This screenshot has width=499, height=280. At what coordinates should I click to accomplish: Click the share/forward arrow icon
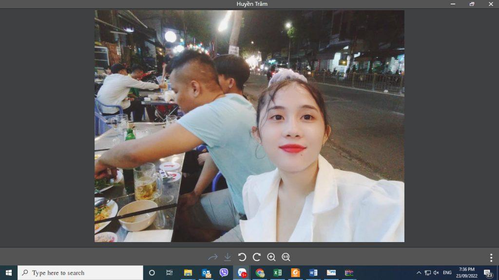213,257
